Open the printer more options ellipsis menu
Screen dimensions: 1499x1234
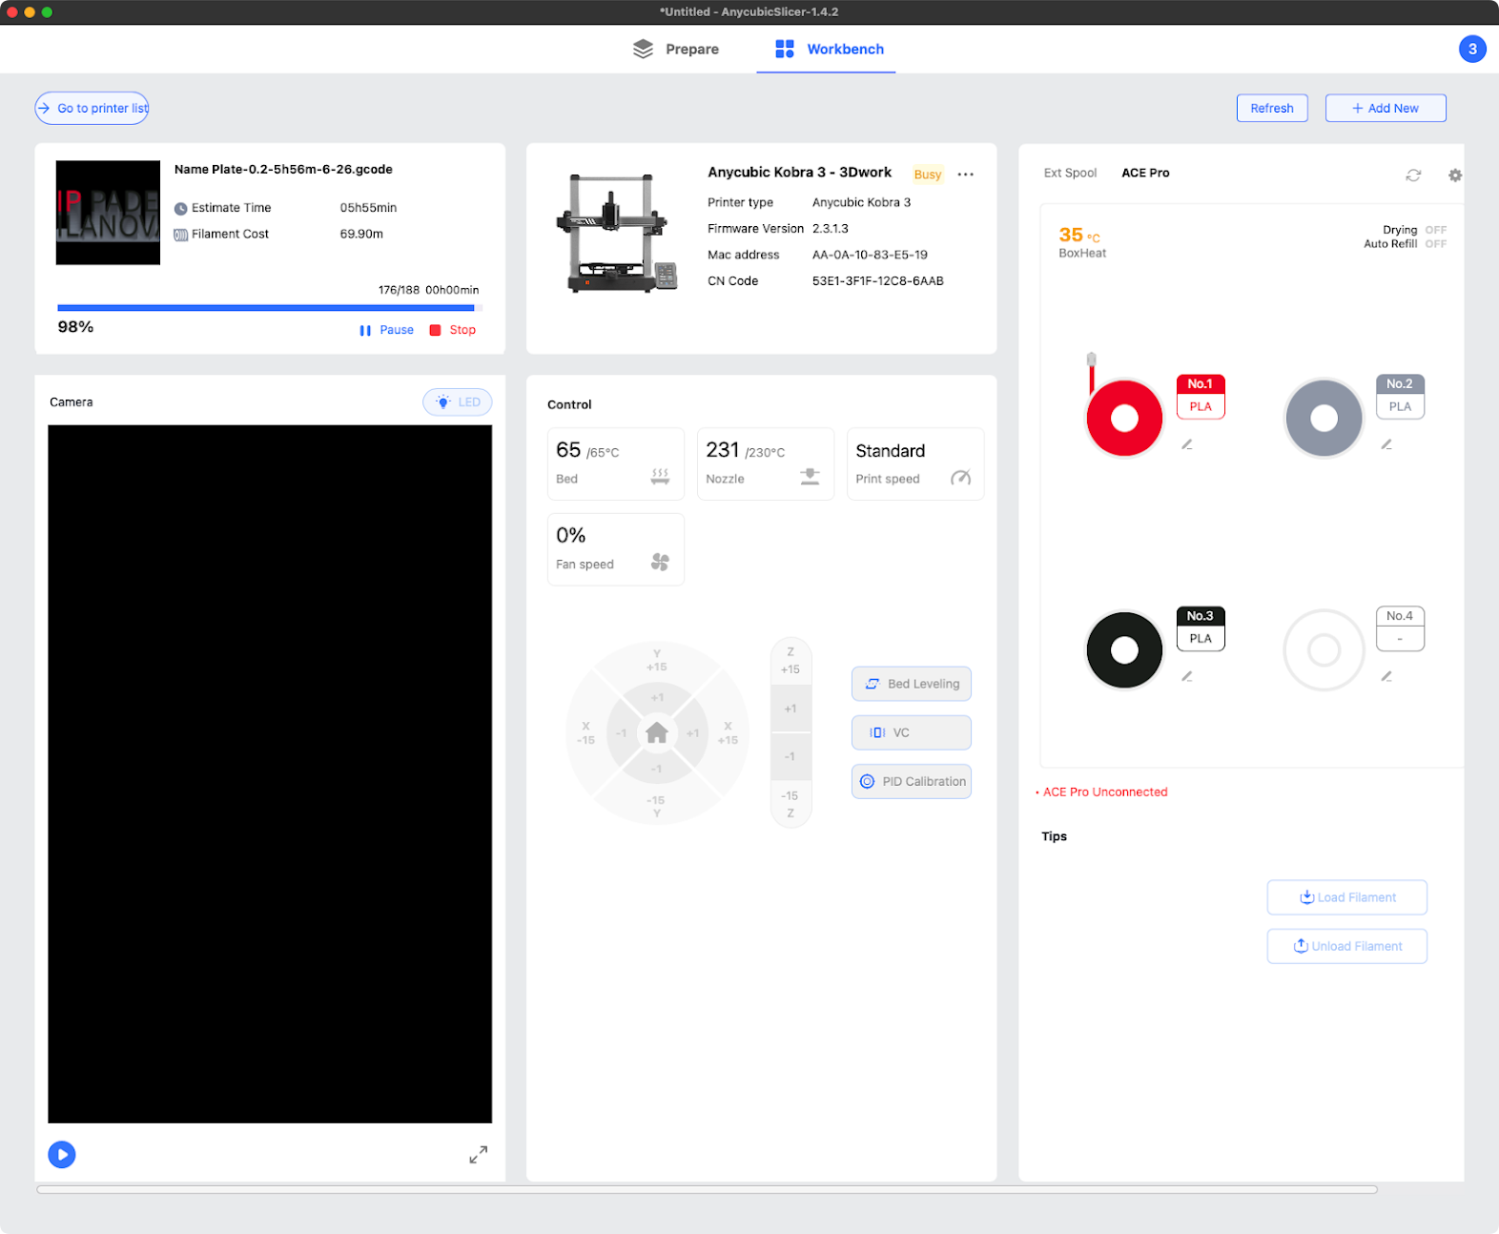coord(966,175)
